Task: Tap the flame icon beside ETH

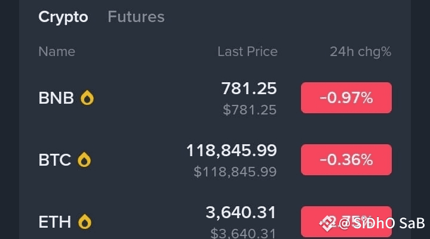Action: (x=85, y=222)
